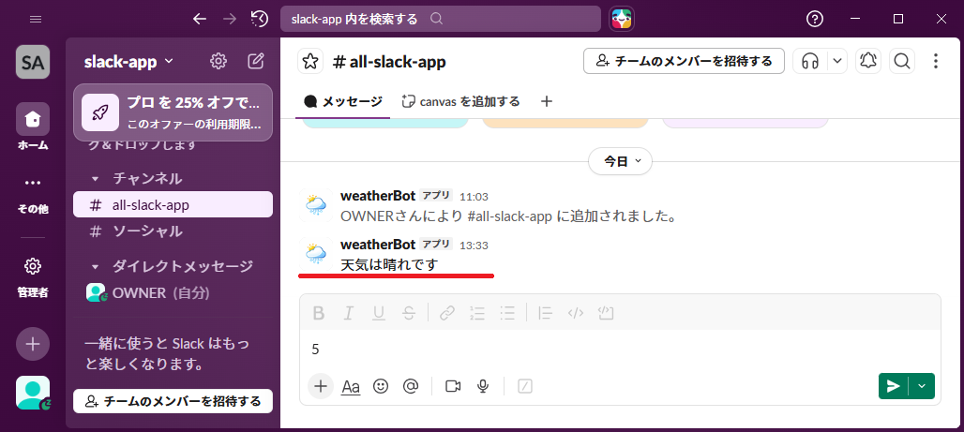Image resolution: width=964 pixels, height=432 pixels.
Task: Open その他 (more) in sidebar
Action: click(33, 196)
